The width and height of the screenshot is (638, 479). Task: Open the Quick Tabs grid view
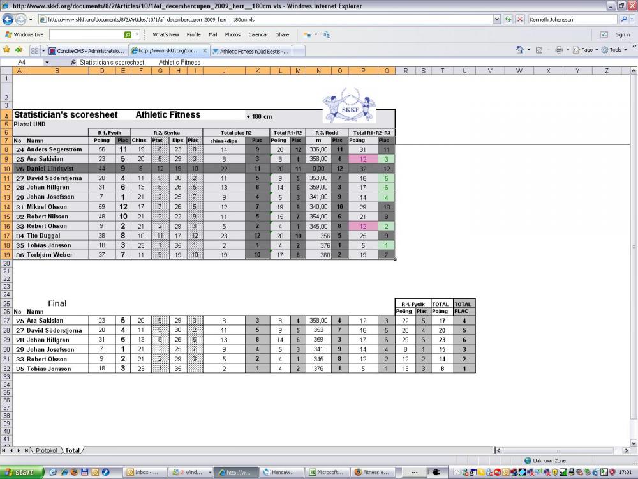pos(34,50)
